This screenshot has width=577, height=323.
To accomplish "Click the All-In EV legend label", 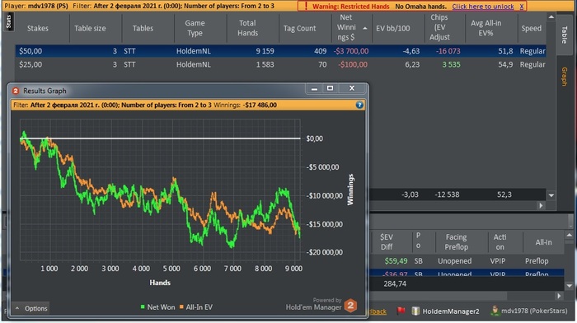I will [199, 307].
